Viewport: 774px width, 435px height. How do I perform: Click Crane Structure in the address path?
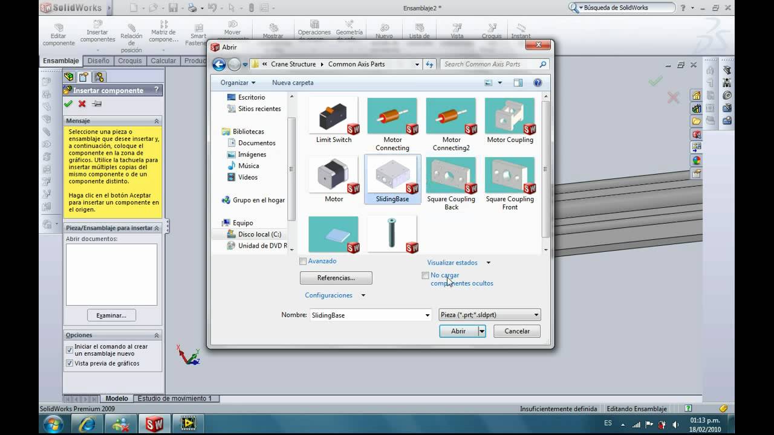[293, 64]
